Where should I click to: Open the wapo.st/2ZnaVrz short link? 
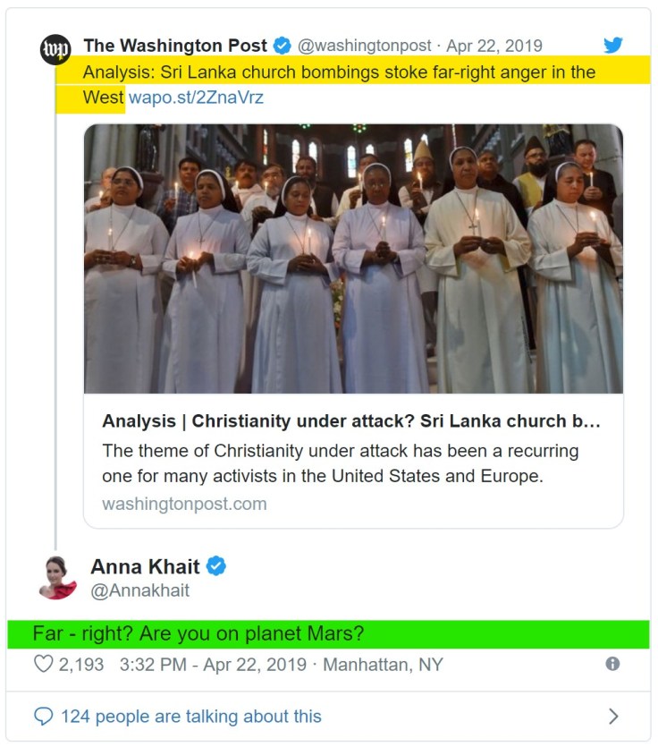[x=196, y=98]
